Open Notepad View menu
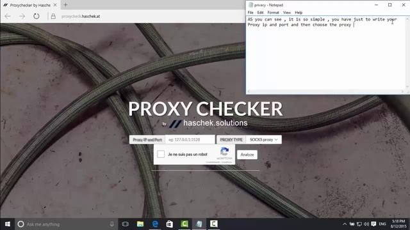Image resolution: width=410 pixels, height=230 pixels. 287,13
